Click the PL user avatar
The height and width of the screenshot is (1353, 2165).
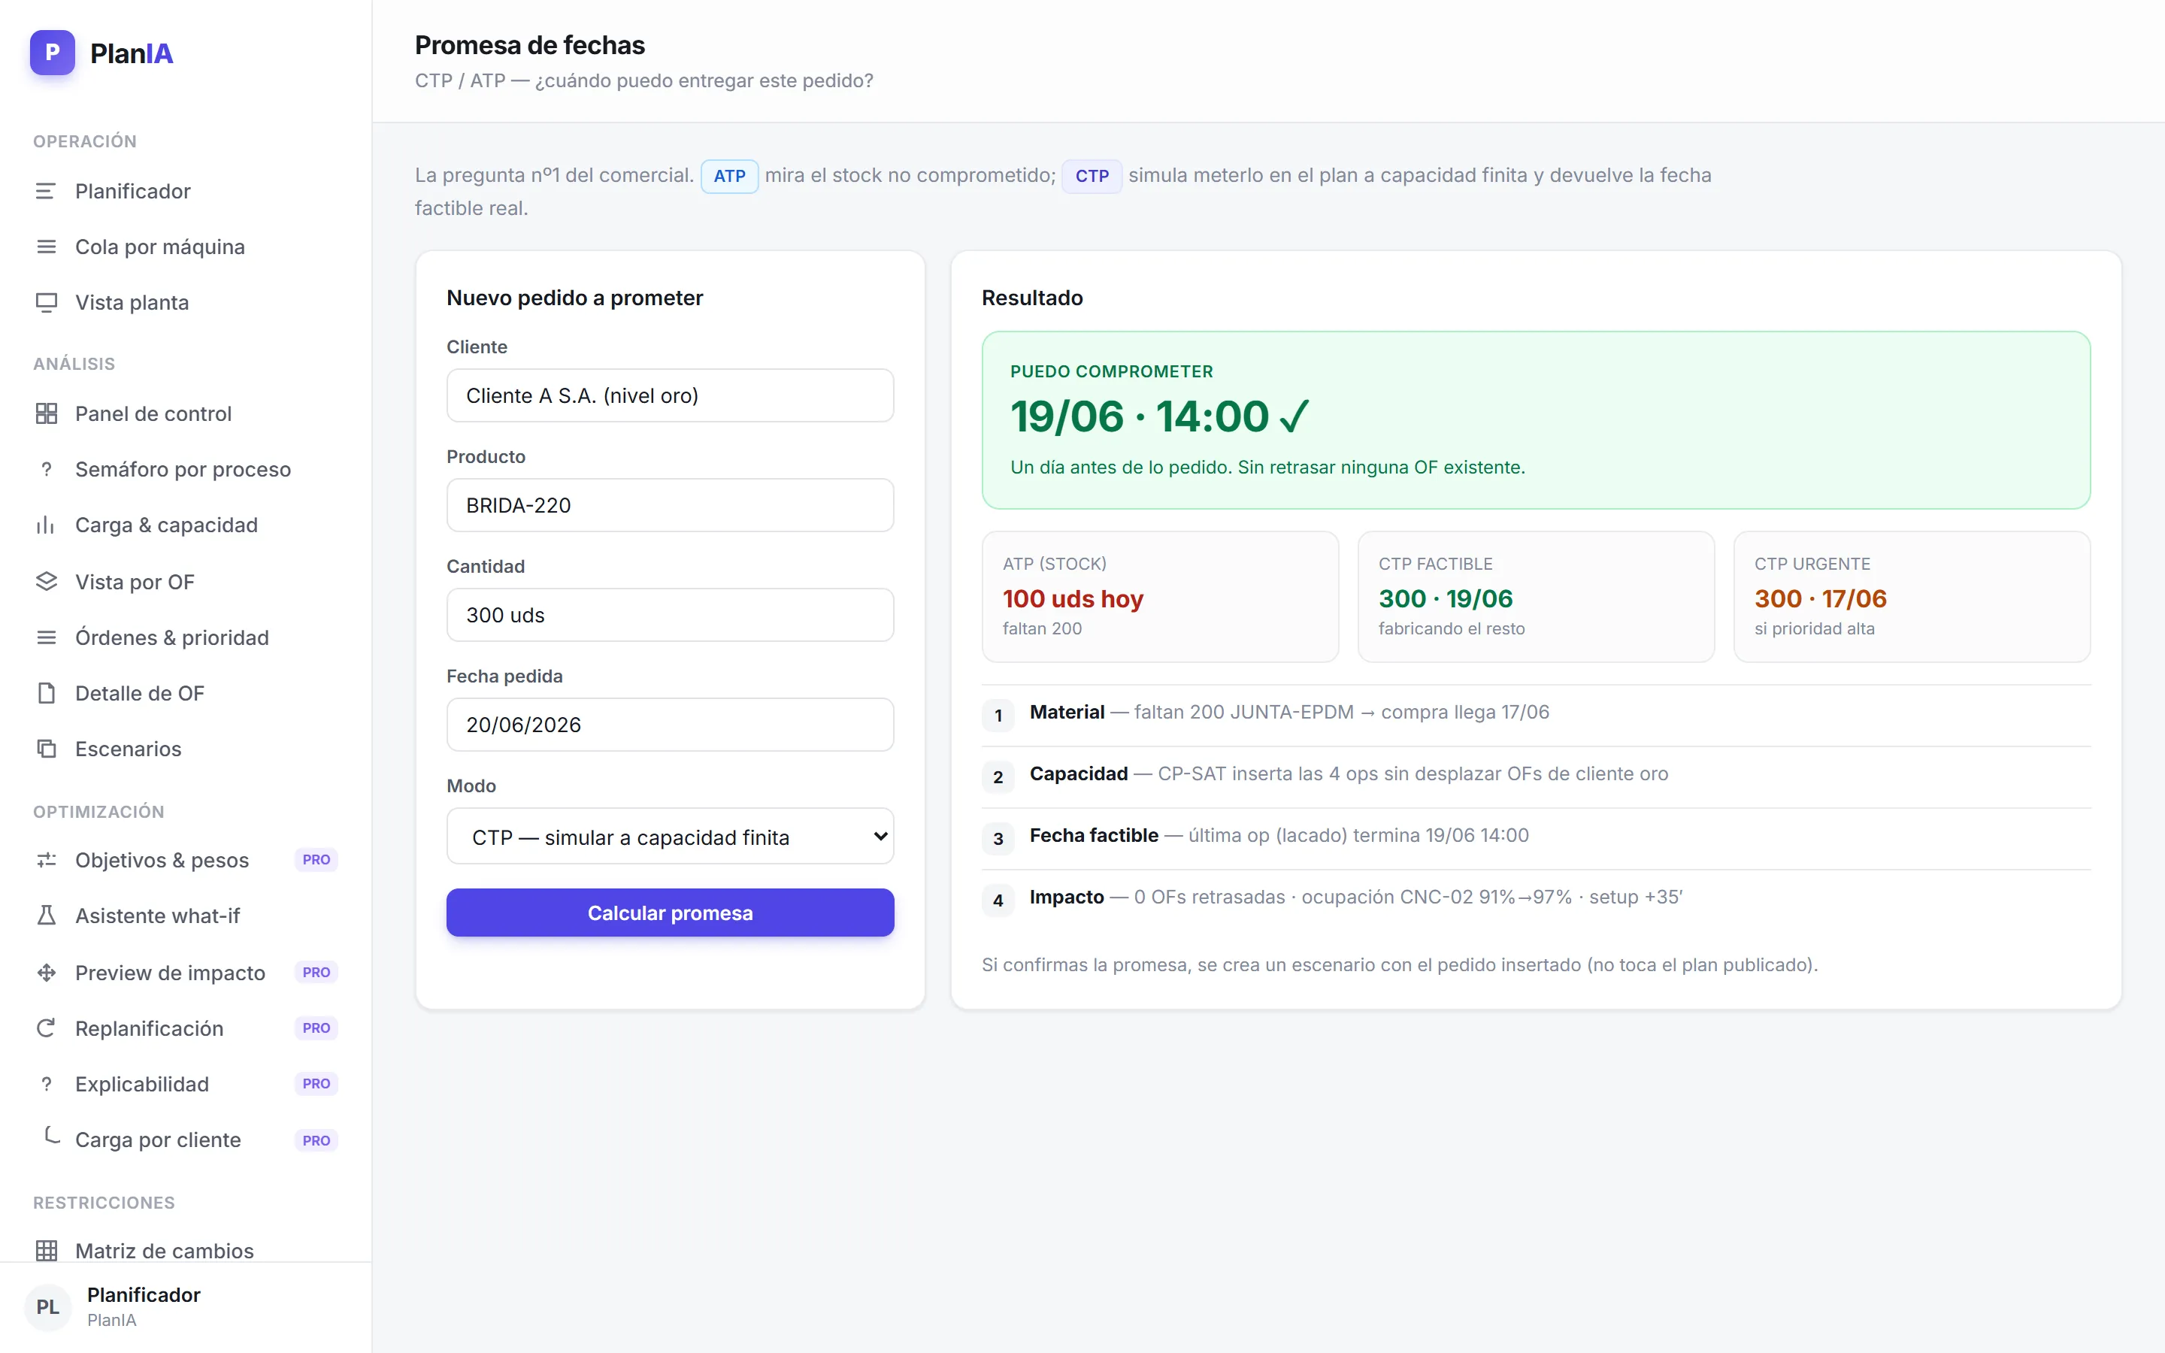point(47,1307)
